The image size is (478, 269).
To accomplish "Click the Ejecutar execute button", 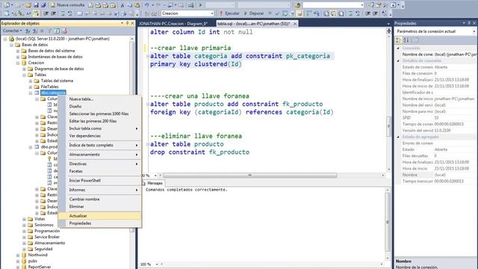I will point(229,13).
